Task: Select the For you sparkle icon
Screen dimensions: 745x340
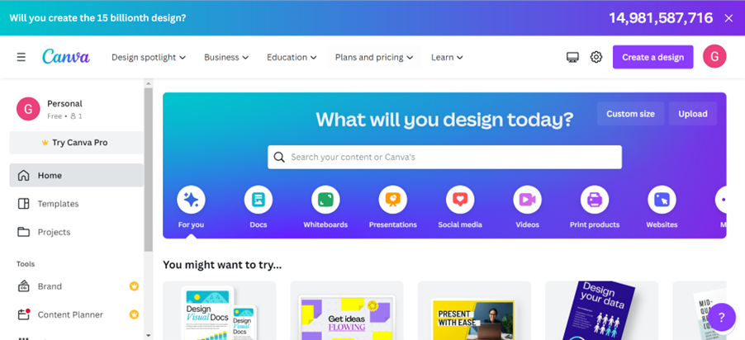Action: click(191, 200)
